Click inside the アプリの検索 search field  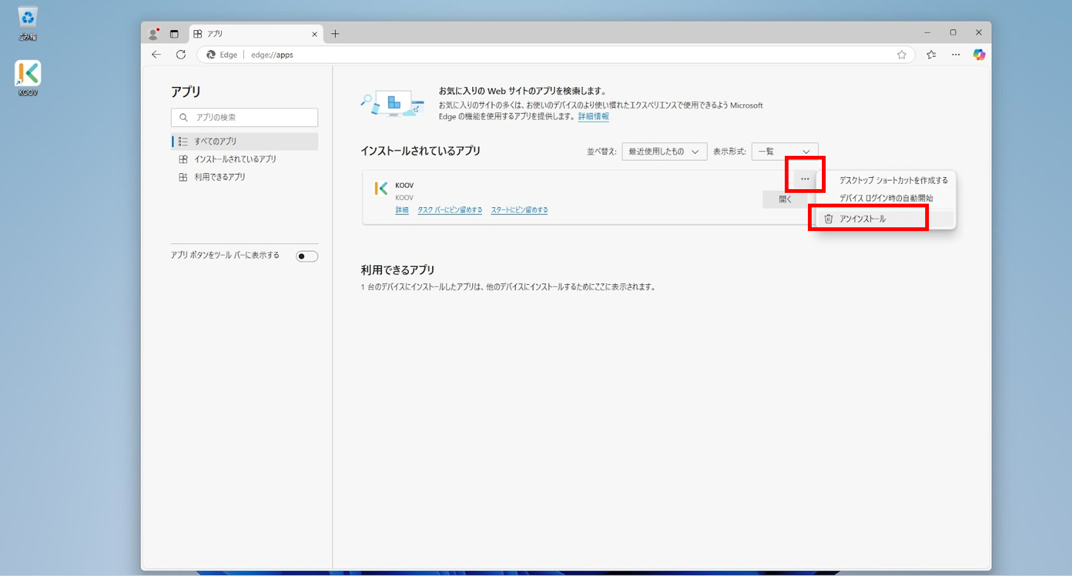[244, 117]
